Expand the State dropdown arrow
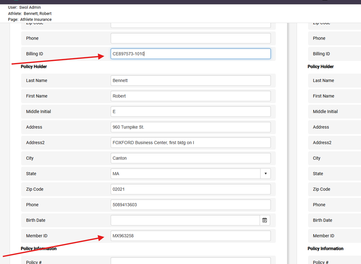361x264 pixels. coord(265,174)
